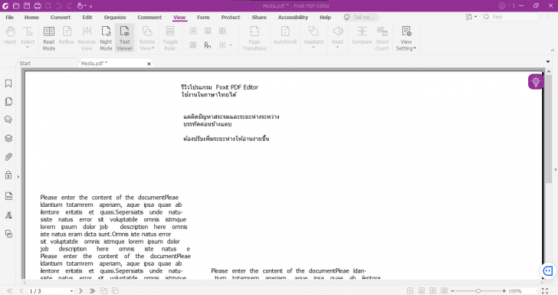Open the Comments panel in sidebar
Screen dimensions: 558x295
pos(8,120)
